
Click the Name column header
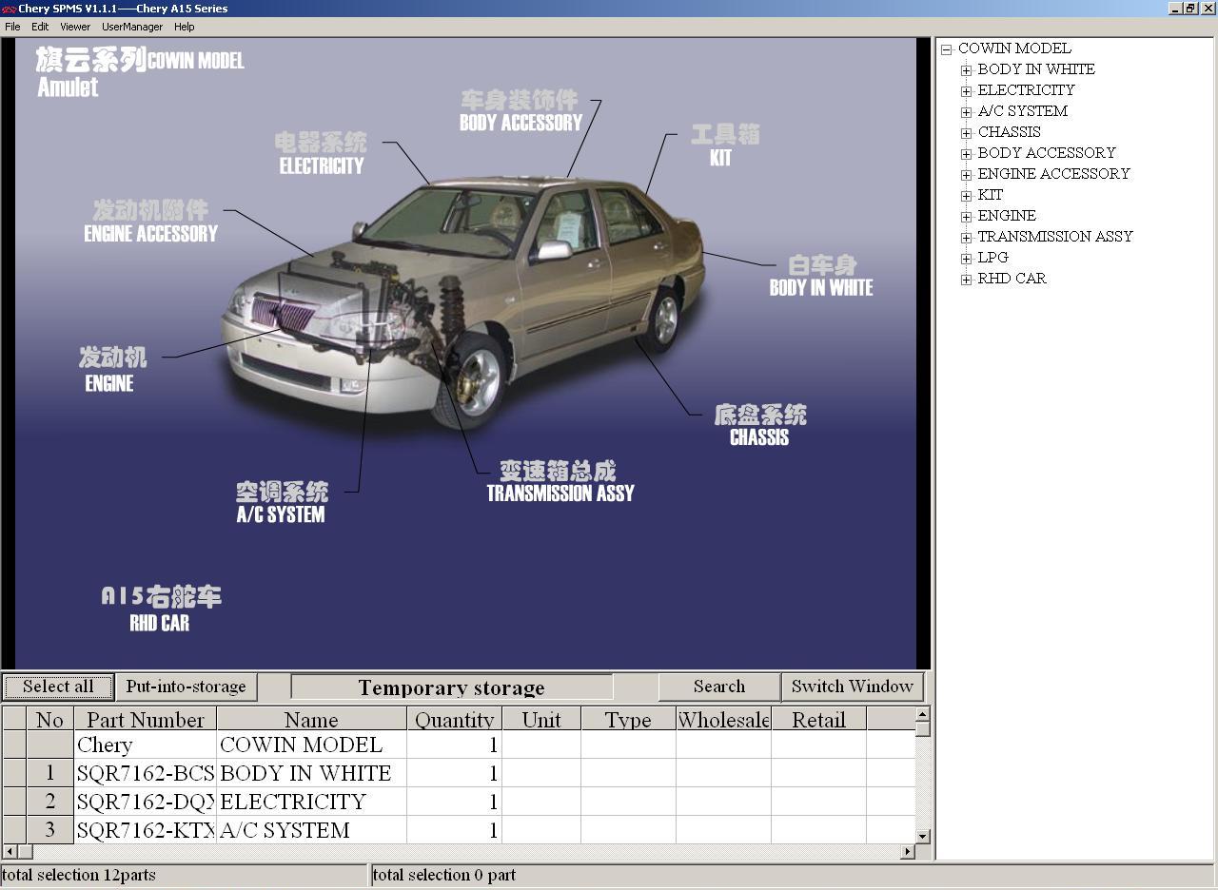point(311,719)
